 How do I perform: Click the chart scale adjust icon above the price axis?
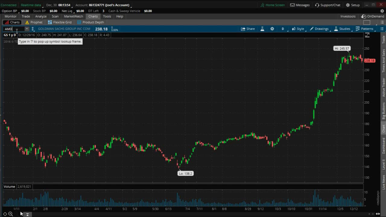[x=367, y=35]
